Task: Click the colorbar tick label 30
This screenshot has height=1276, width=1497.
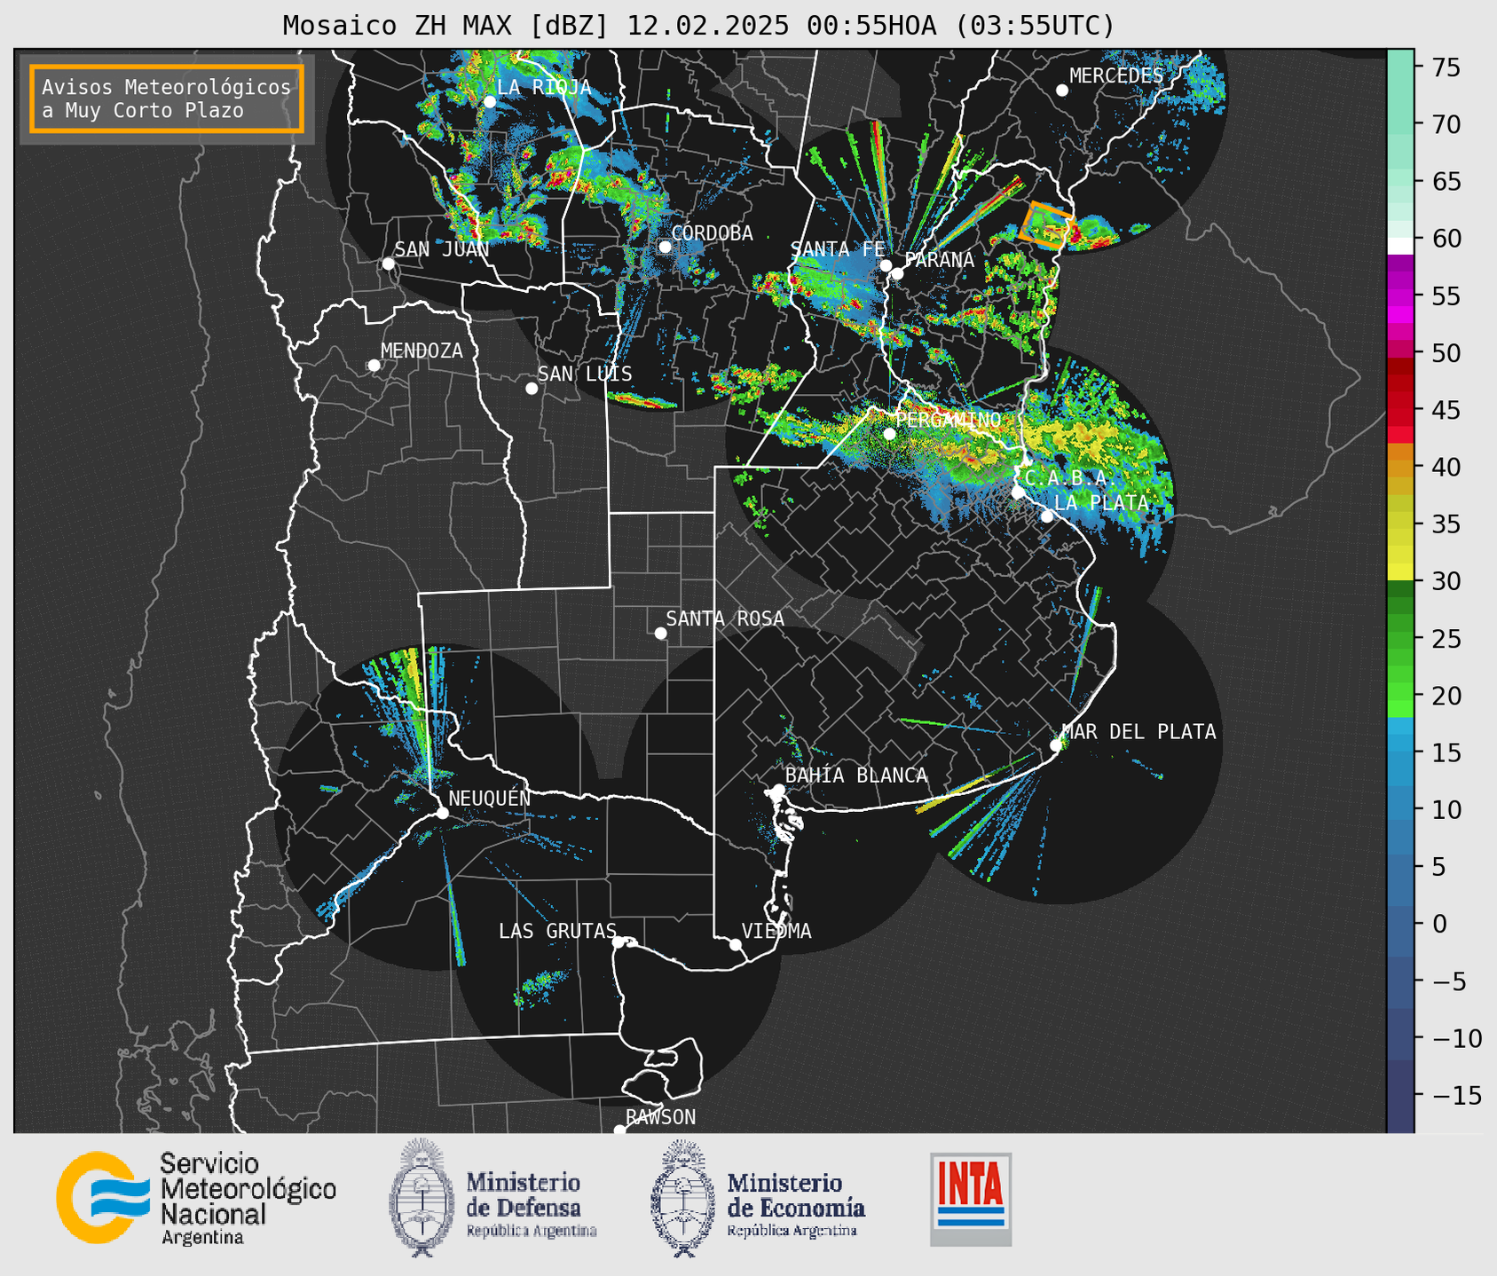Action: pos(1446,581)
